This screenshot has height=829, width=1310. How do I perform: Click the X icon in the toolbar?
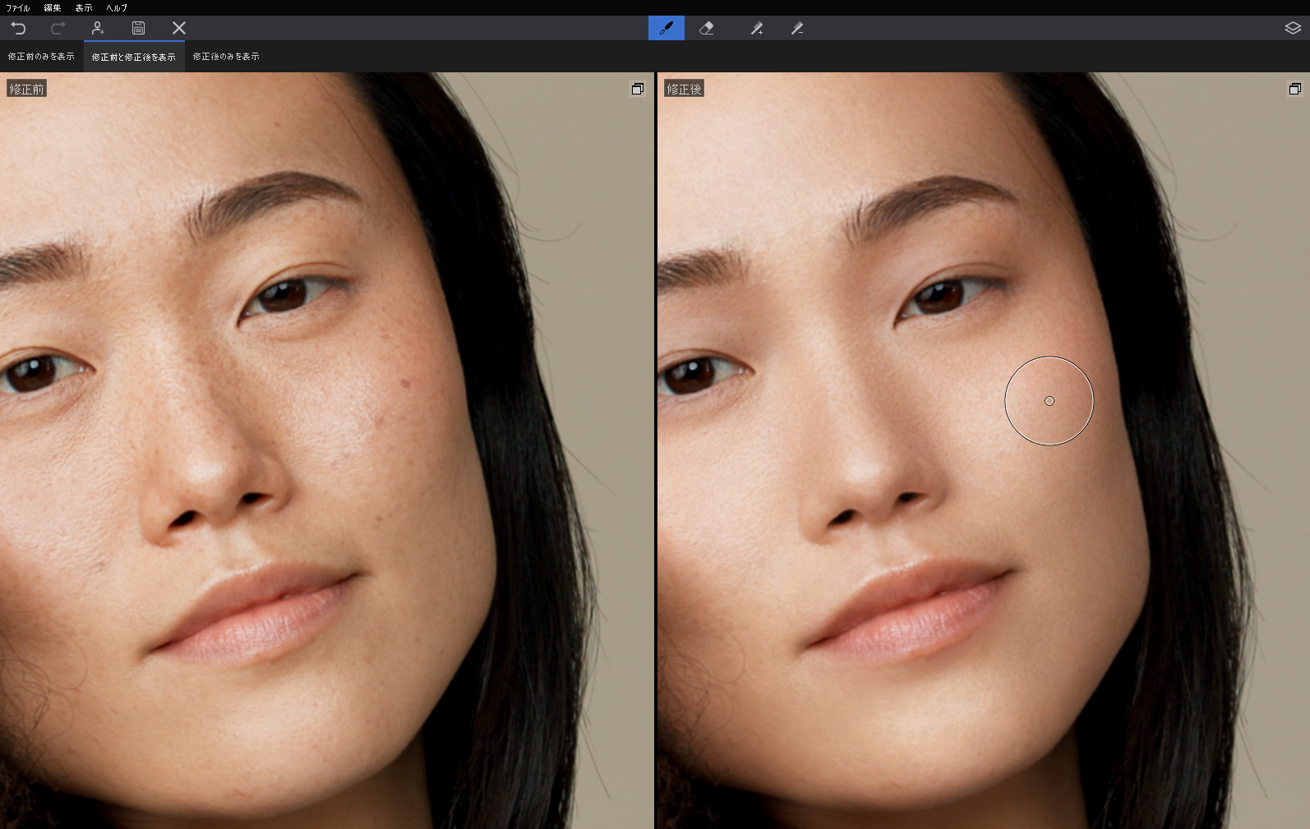click(178, 28)
